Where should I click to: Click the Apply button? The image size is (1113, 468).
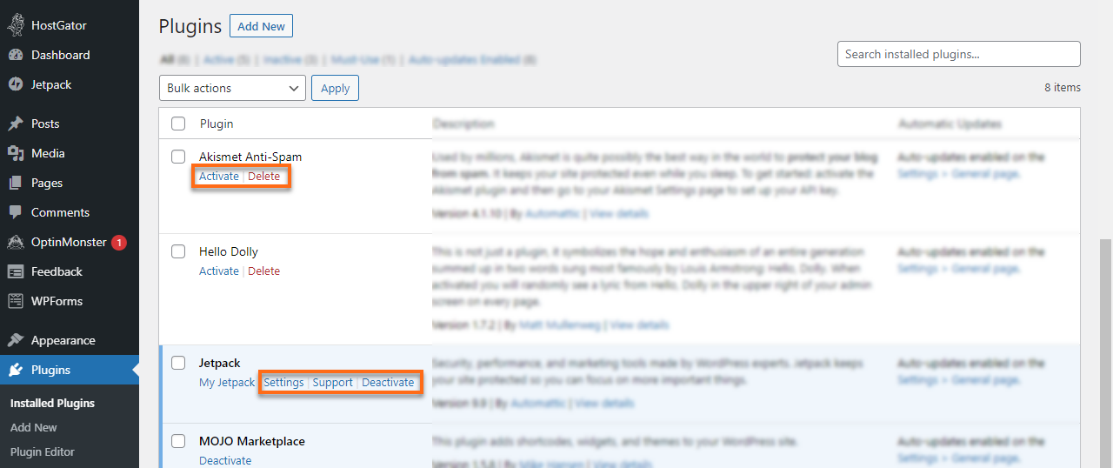pyautogui.click(x=335, y=88)
